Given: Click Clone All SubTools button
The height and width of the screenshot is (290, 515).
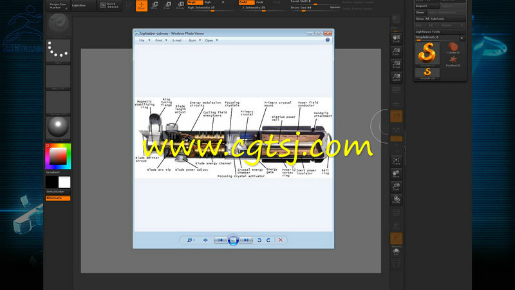Looking at the screenshot, I should click(440, 19).
